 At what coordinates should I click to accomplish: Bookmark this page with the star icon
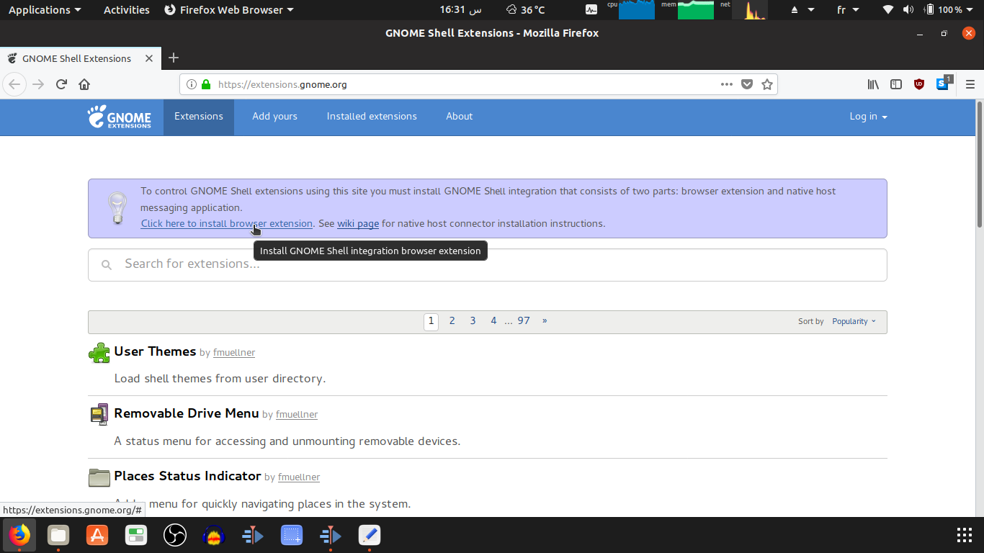pos(767,84)
